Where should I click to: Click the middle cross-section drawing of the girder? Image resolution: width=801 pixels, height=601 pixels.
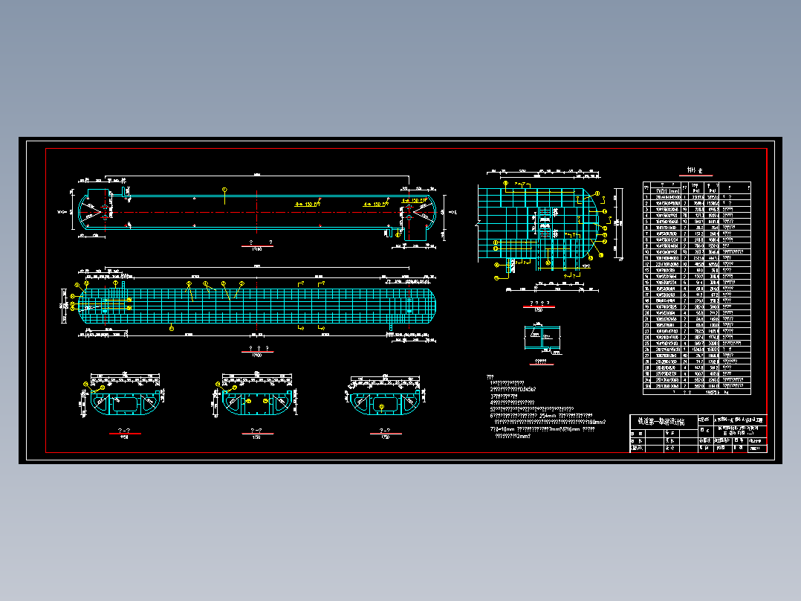pos(256,402)
